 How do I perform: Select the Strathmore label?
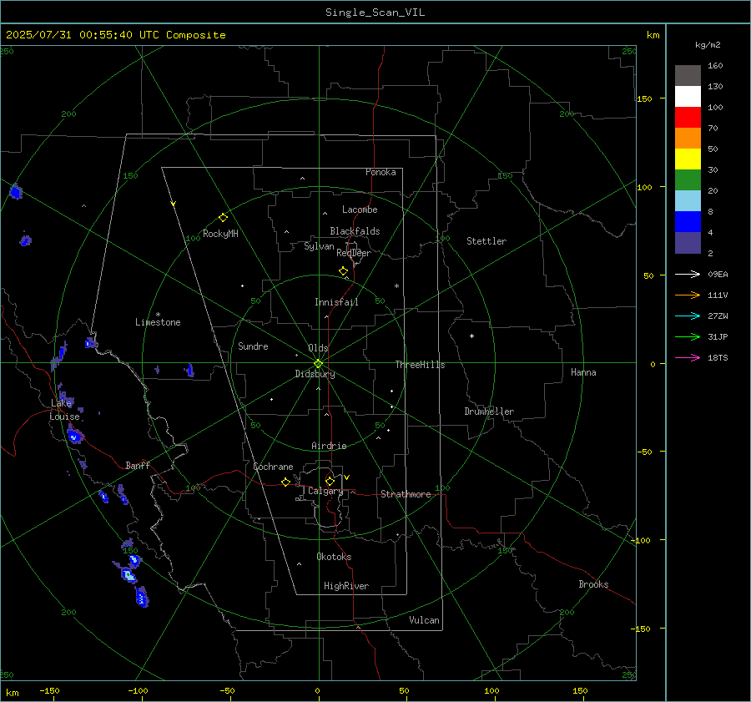pyautogui.click(x=406, y=494)
